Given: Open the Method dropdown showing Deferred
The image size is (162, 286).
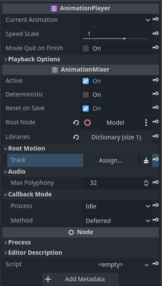Looking at the screenshot, I should (x=117, y=221).
